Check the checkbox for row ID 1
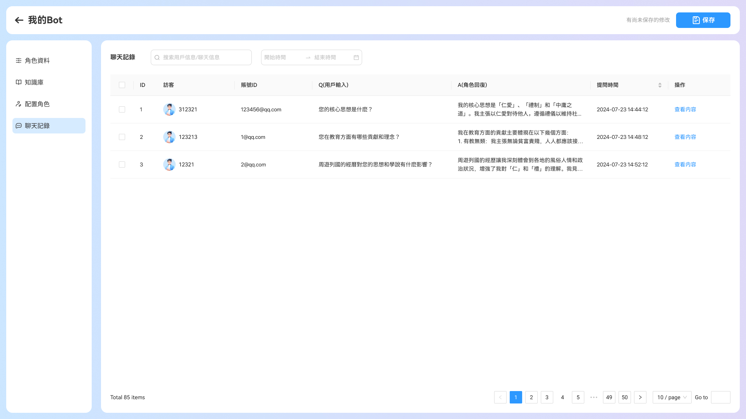Viewport: 746px width, 419px height. [122, 109]
